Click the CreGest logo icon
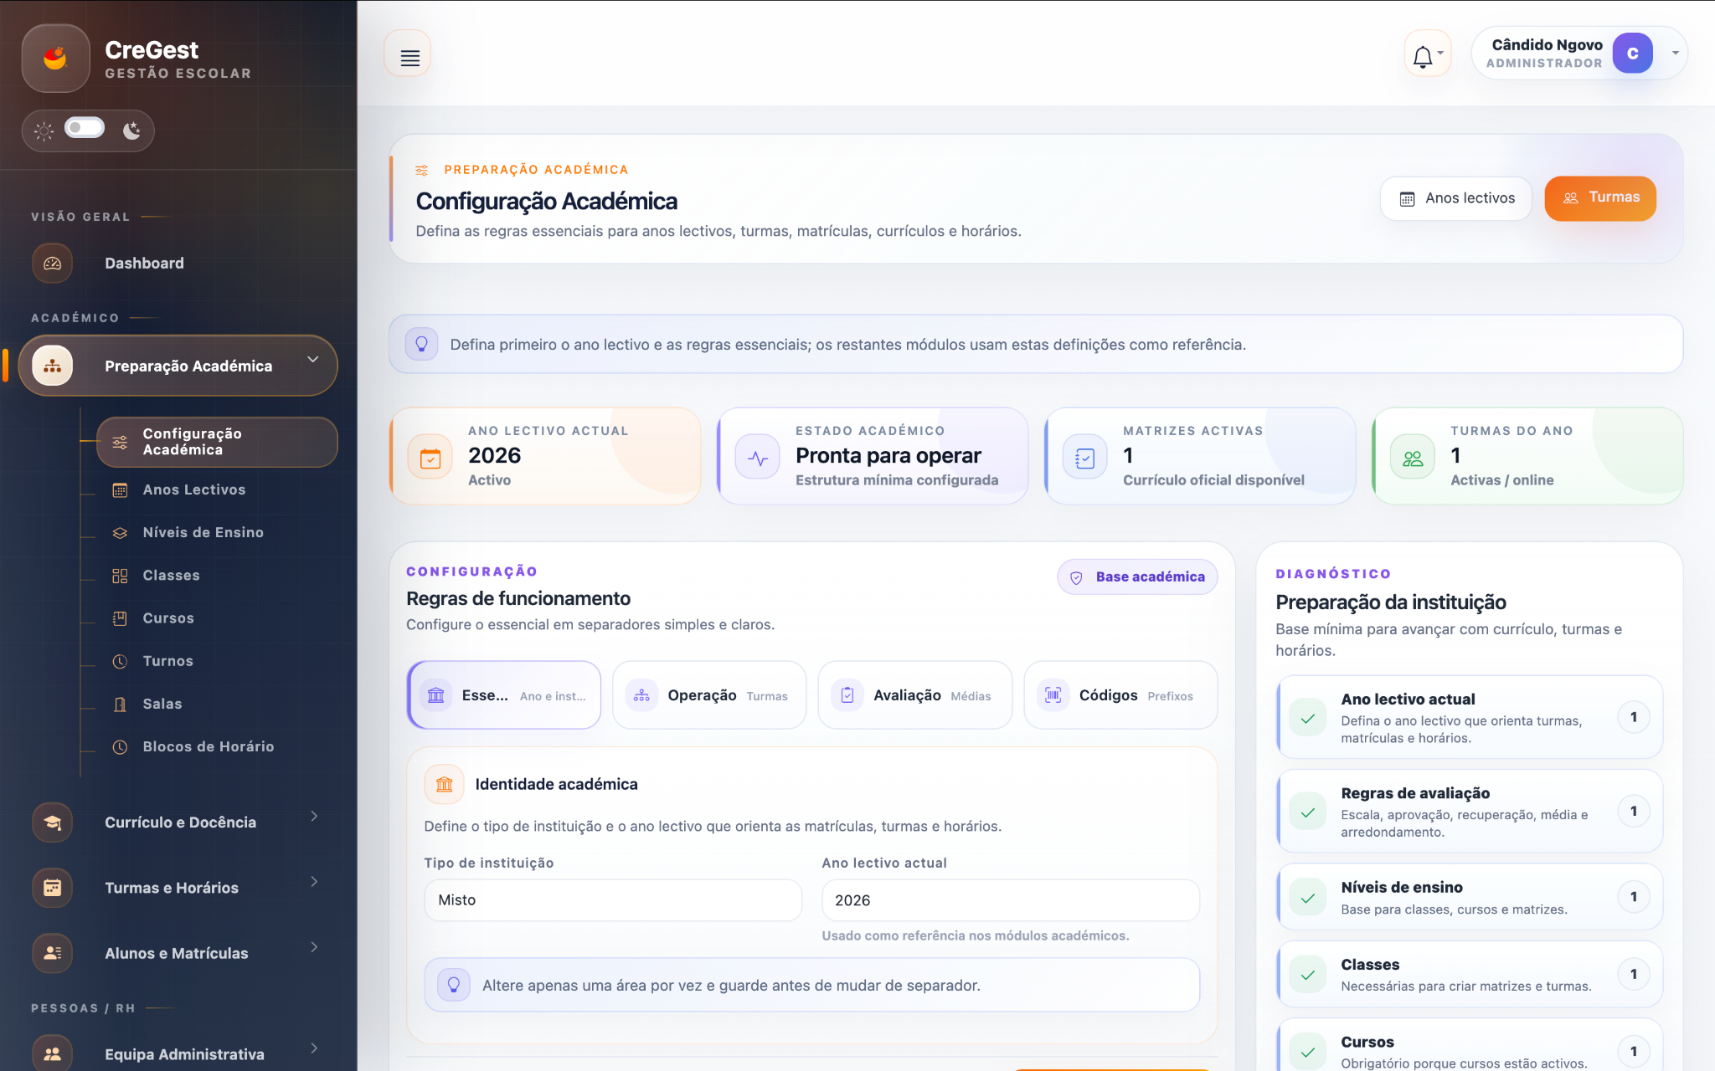 tap(55, 58)
